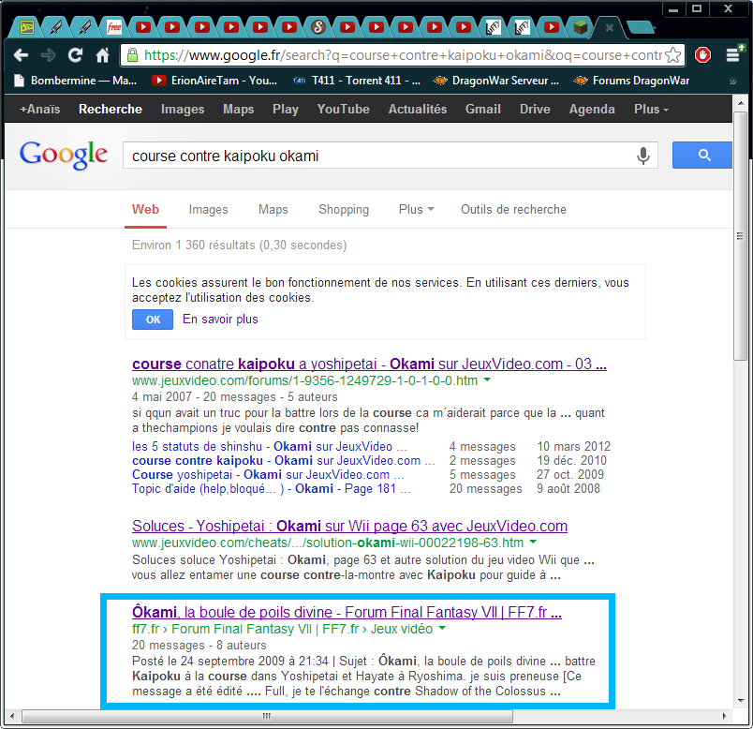Open the green arrow beside the ff7.fr breadcrumb
Image resolution: width=753 pixels, height=729 pixels.
[x=442, y=628]
